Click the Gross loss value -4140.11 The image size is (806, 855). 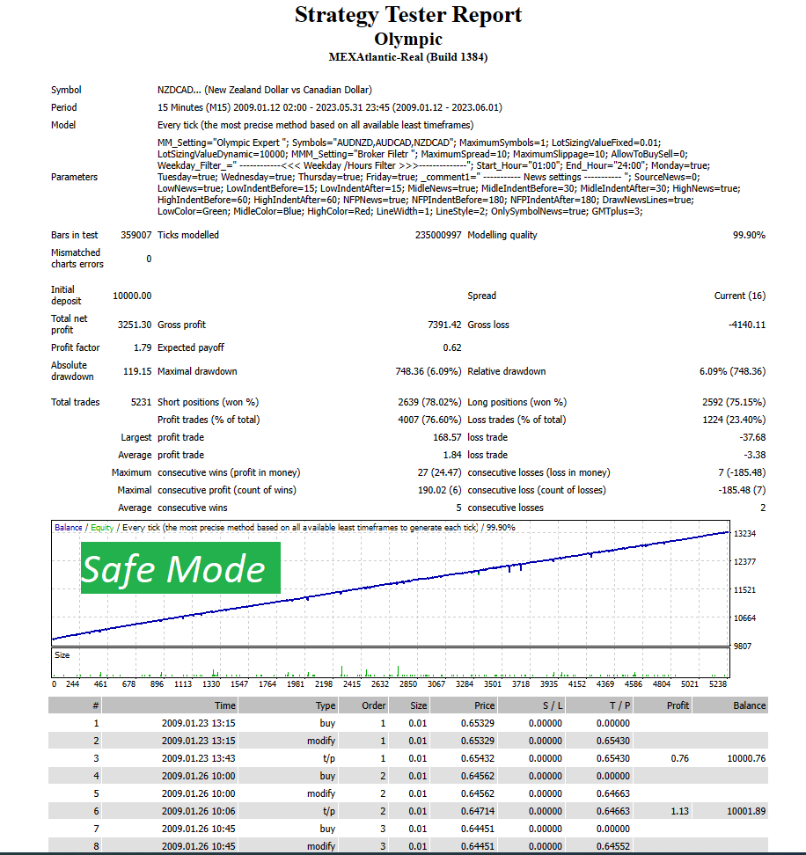click(x=746, y=325)
